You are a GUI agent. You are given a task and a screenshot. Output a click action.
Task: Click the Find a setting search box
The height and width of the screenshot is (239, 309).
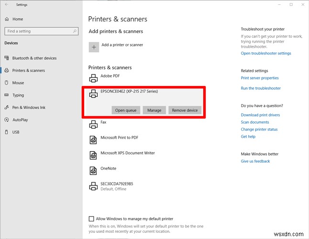tap(42, 31)
